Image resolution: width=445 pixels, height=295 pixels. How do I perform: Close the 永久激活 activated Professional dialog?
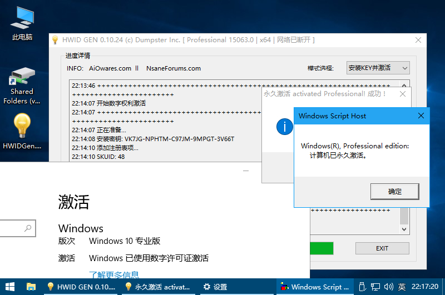pos(403,94)
